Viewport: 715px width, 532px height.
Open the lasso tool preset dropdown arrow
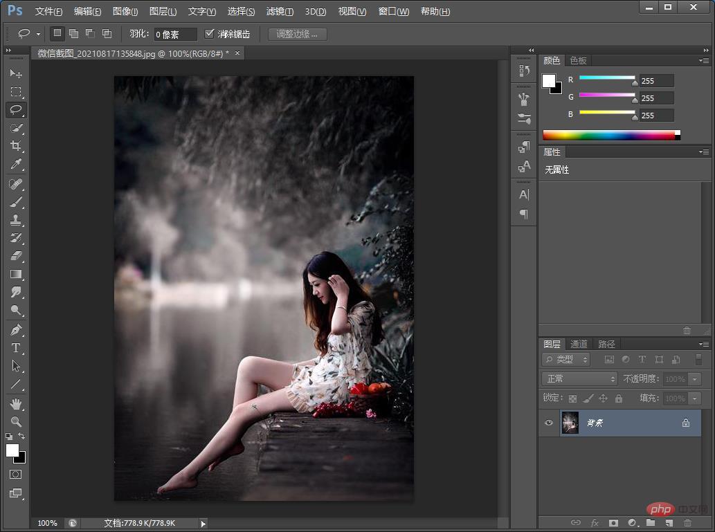[38, 33]
